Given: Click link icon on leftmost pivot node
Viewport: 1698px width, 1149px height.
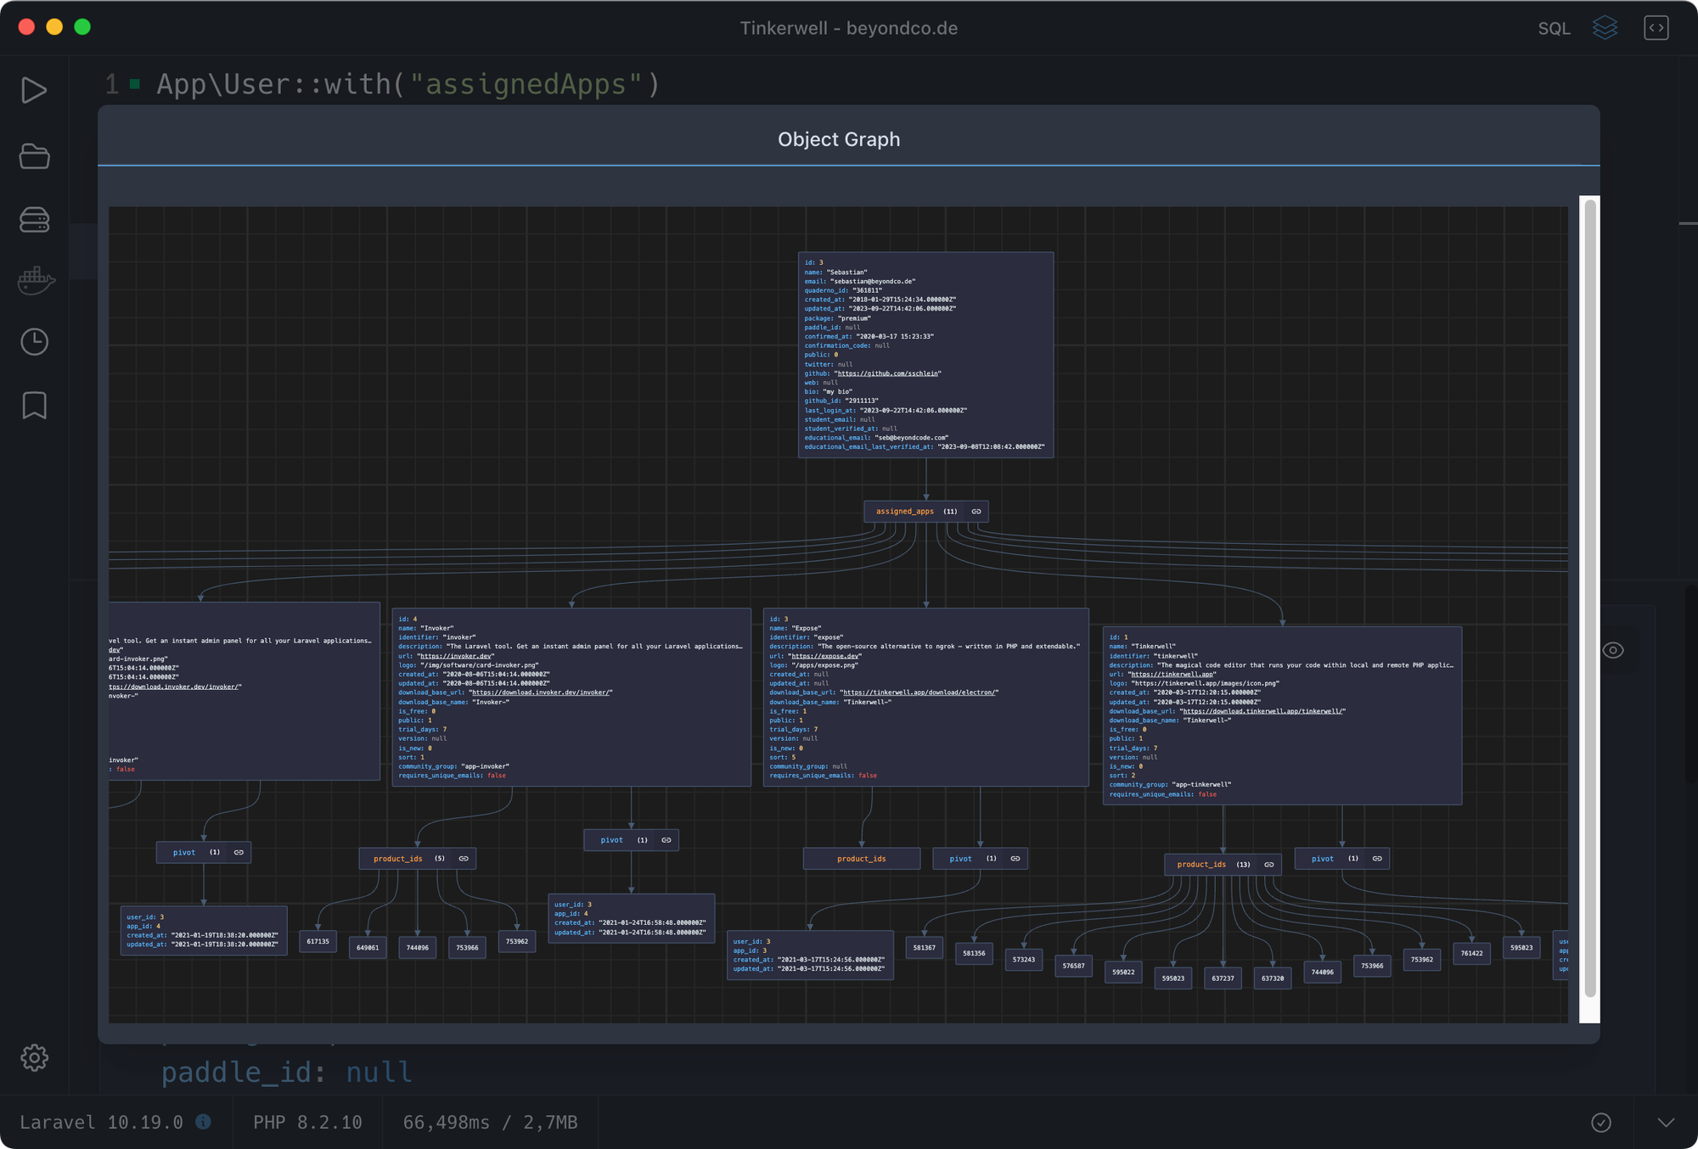Looking at the screenshot, I should click(239, 852).
